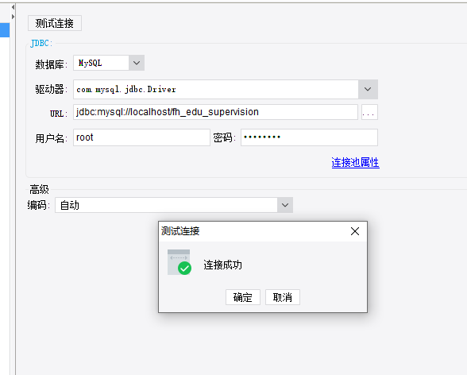
Task: Click the 连接成功 message text
Action: click(x=222, y=265)
